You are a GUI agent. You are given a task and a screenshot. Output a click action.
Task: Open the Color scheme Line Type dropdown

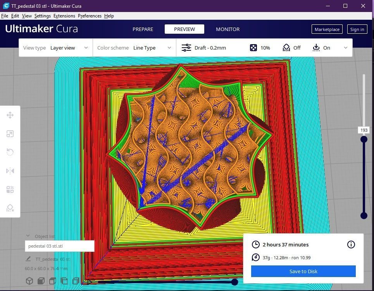click(134, 48)
